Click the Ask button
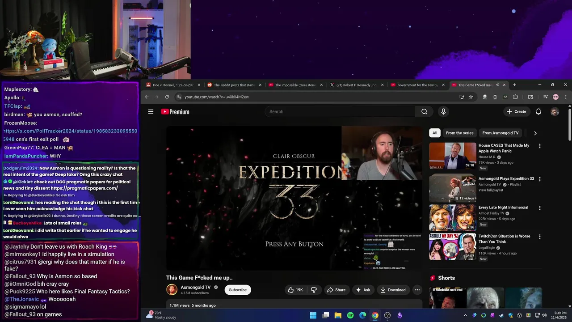 tap(363, 290)
